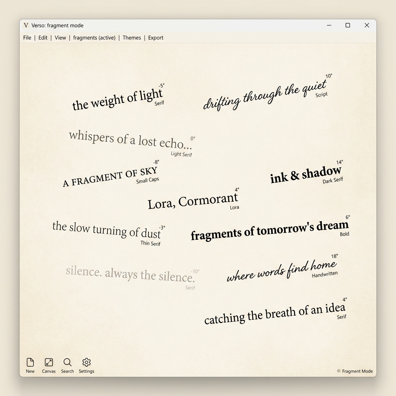Open the Export menu
This screenshot has width=396, height=396.
coord(155,38)
